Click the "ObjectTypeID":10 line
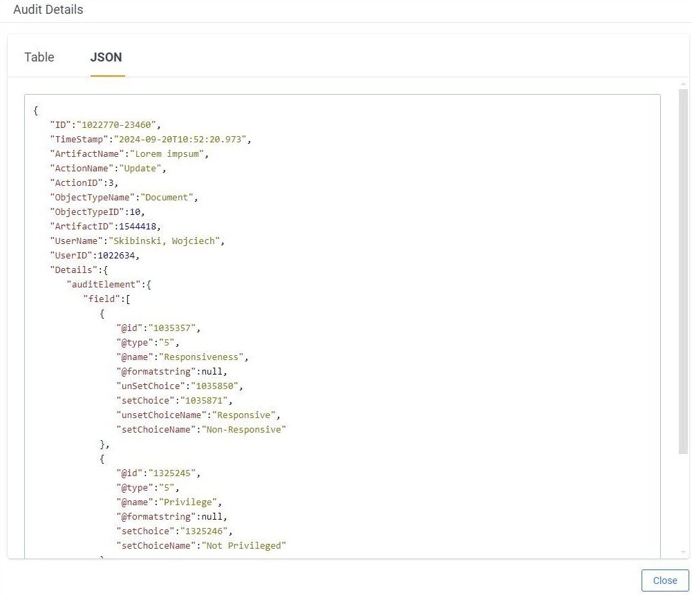The width and height of the screenshot is (692, 595). coord(97,212)
